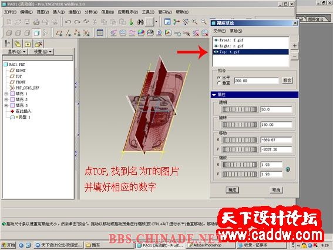Click the Undo arrow icon

point(68,22)
